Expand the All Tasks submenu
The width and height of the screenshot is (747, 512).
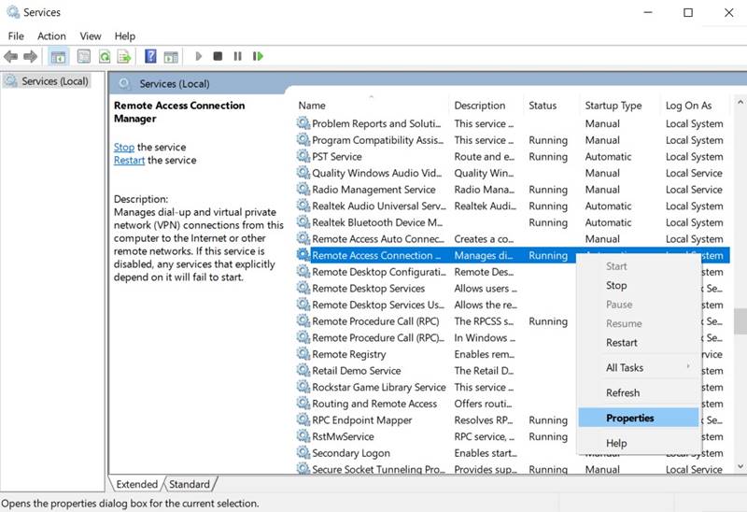coord(639,367)
